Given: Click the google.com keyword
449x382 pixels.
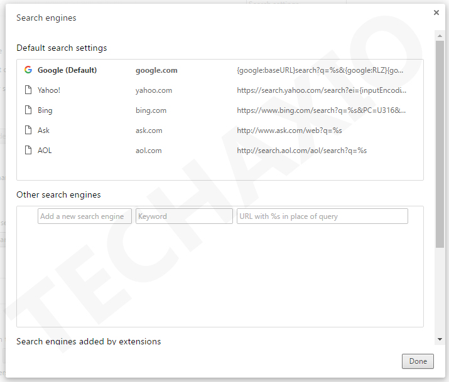Looking at the screenshot, I should click(156, 70).
